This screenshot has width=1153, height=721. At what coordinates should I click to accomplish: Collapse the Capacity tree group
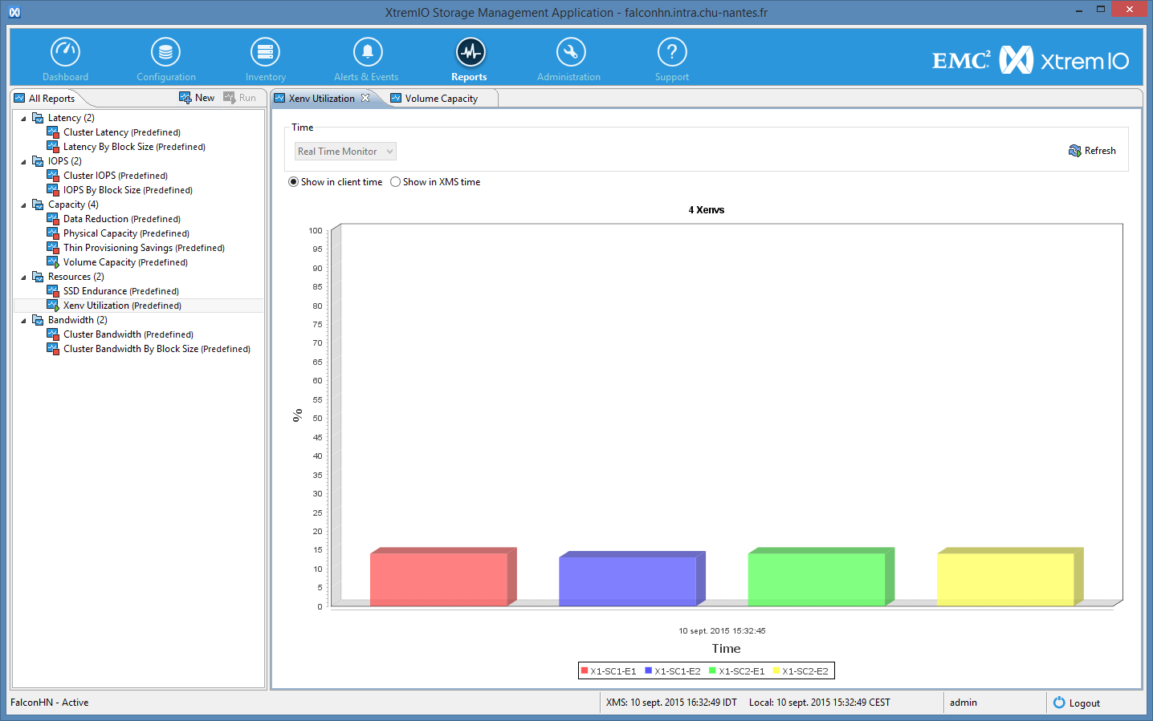point(23,205)
